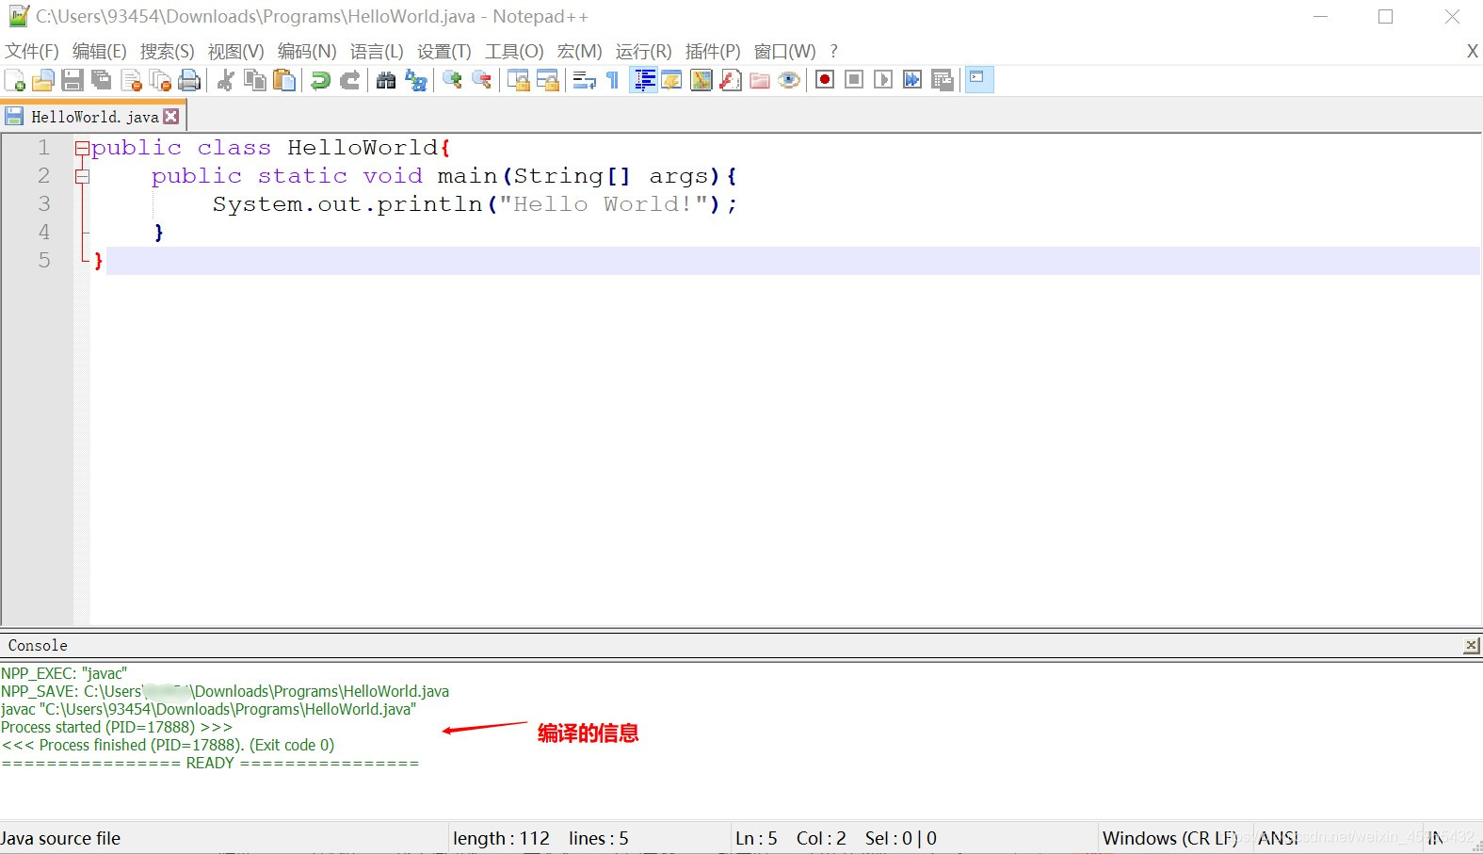
Task: Collapse the main method fold on line 2
Action: click(x=82, y=176)
